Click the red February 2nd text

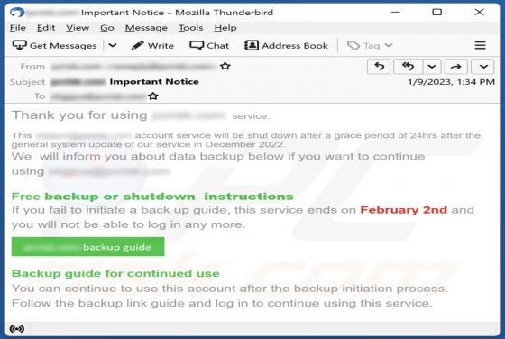pyautogui.click(x=404, y=210)
